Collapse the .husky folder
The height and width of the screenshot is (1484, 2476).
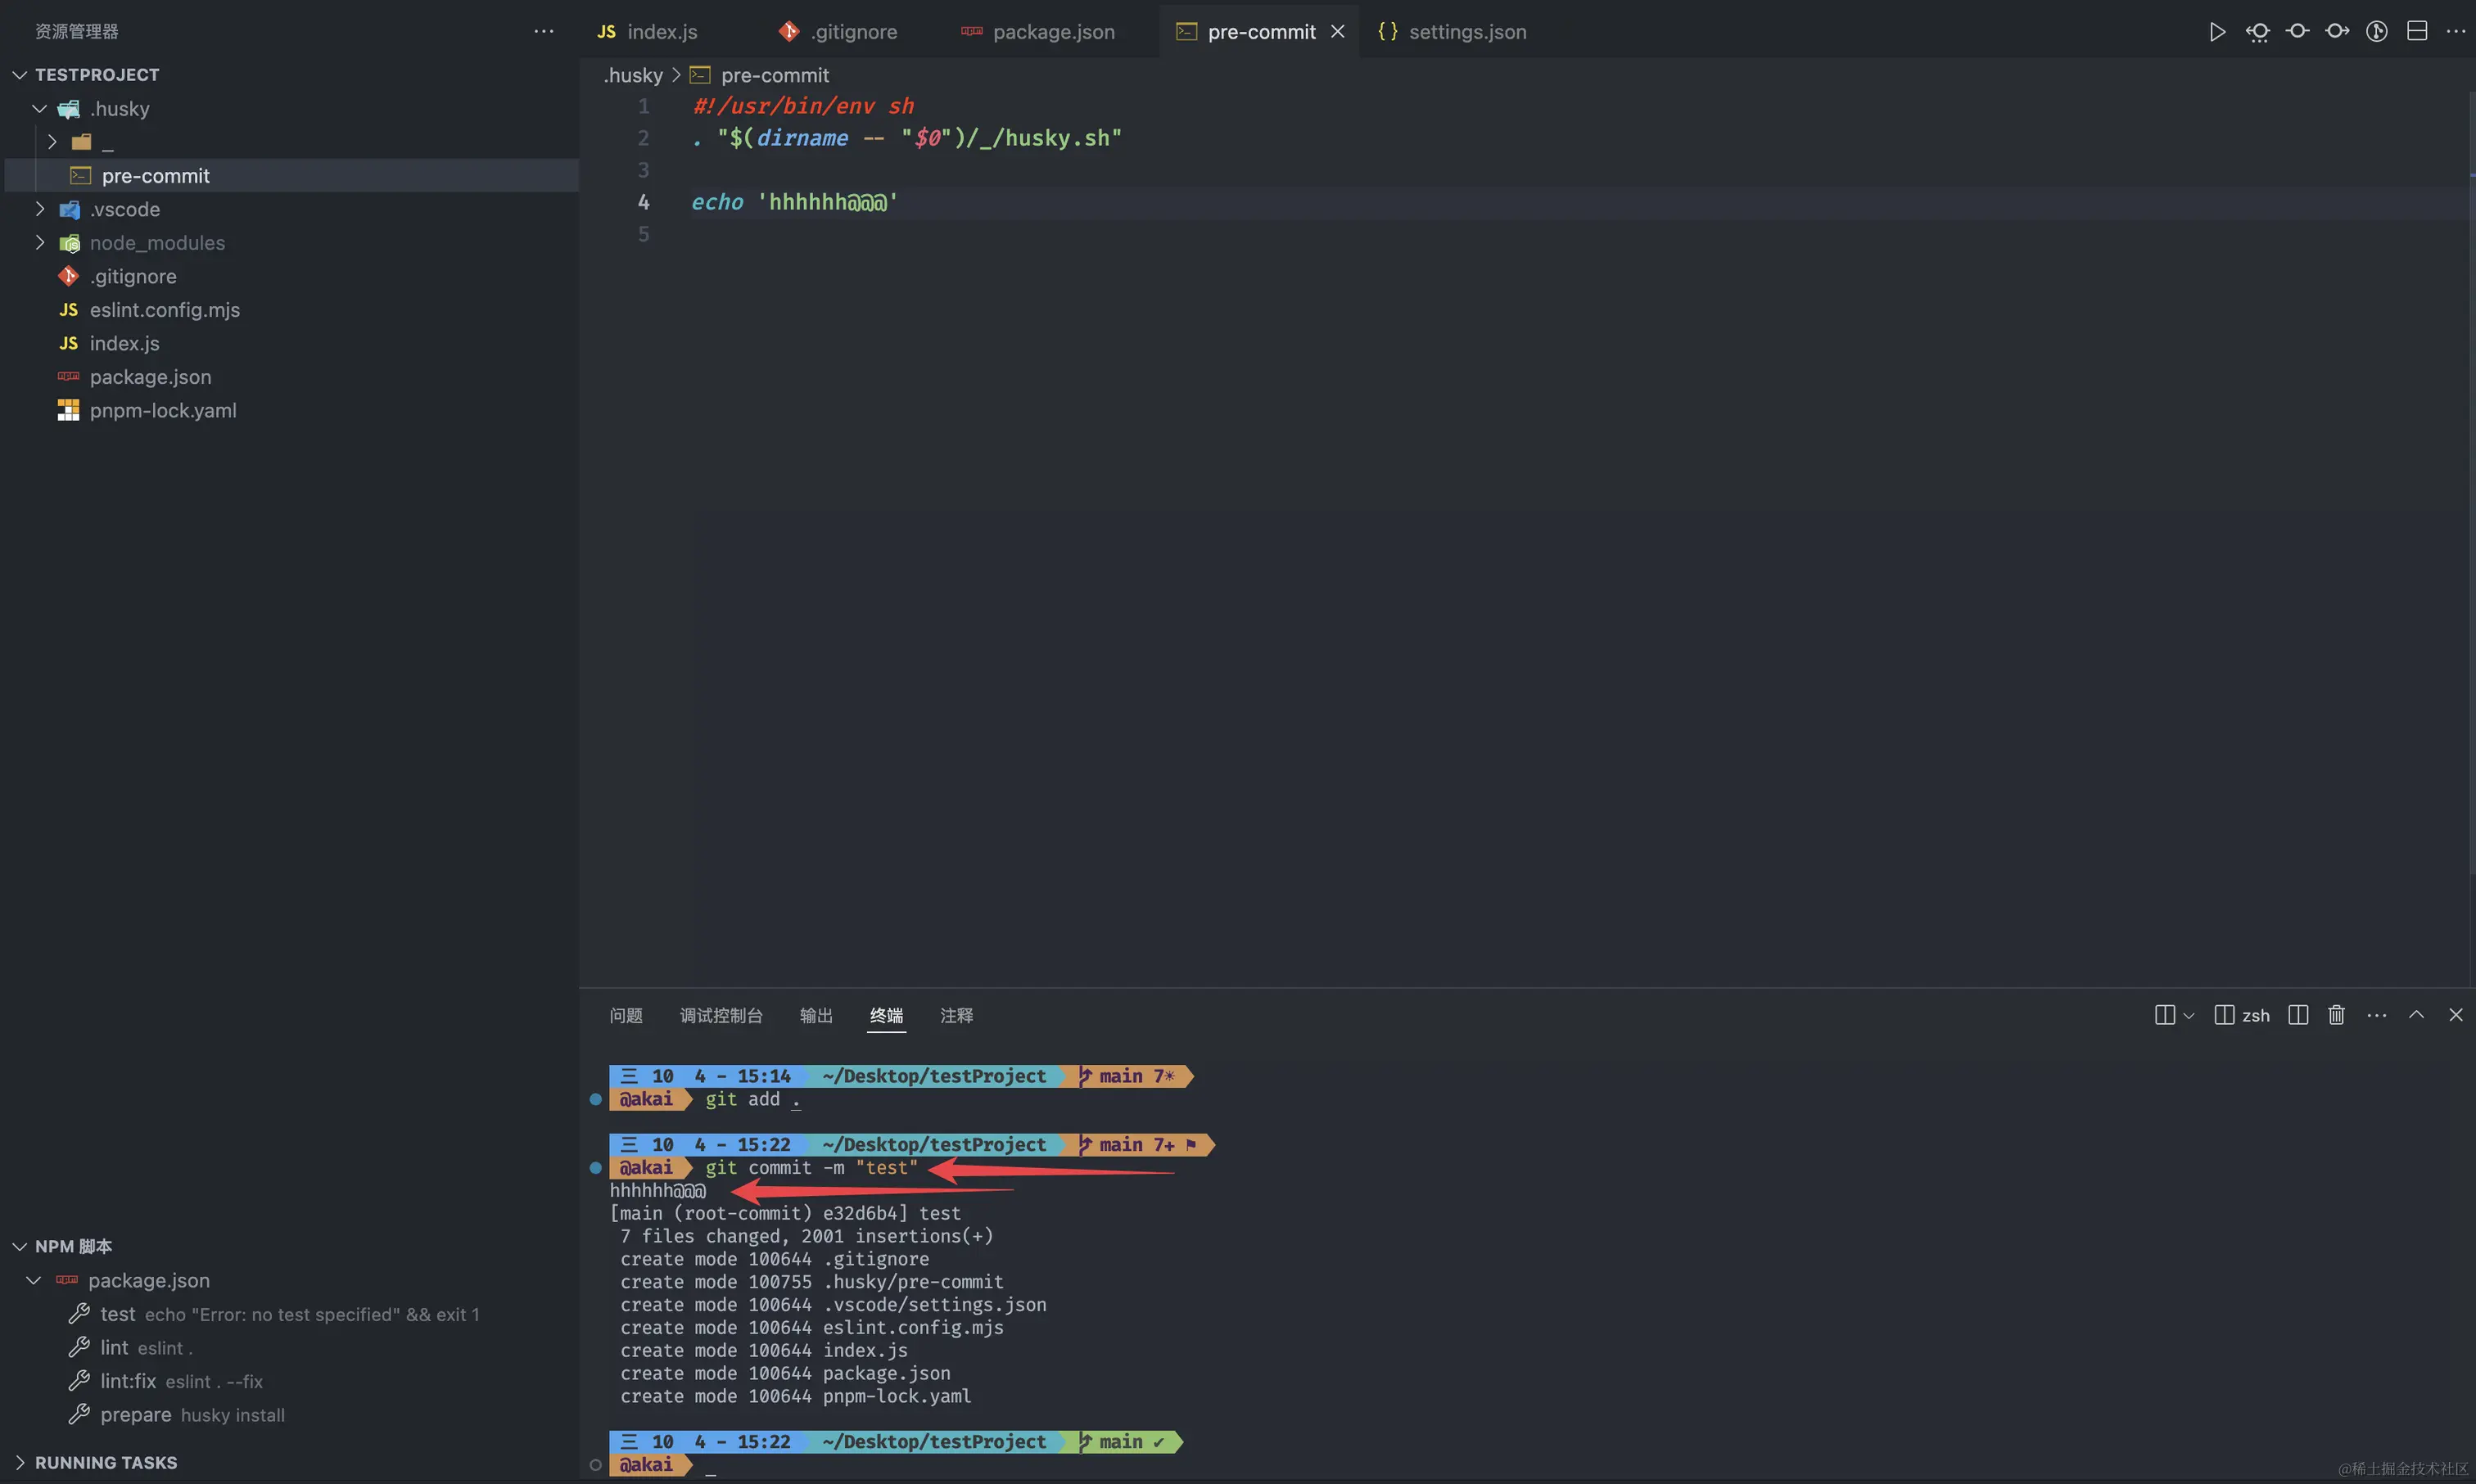[40, 108]
